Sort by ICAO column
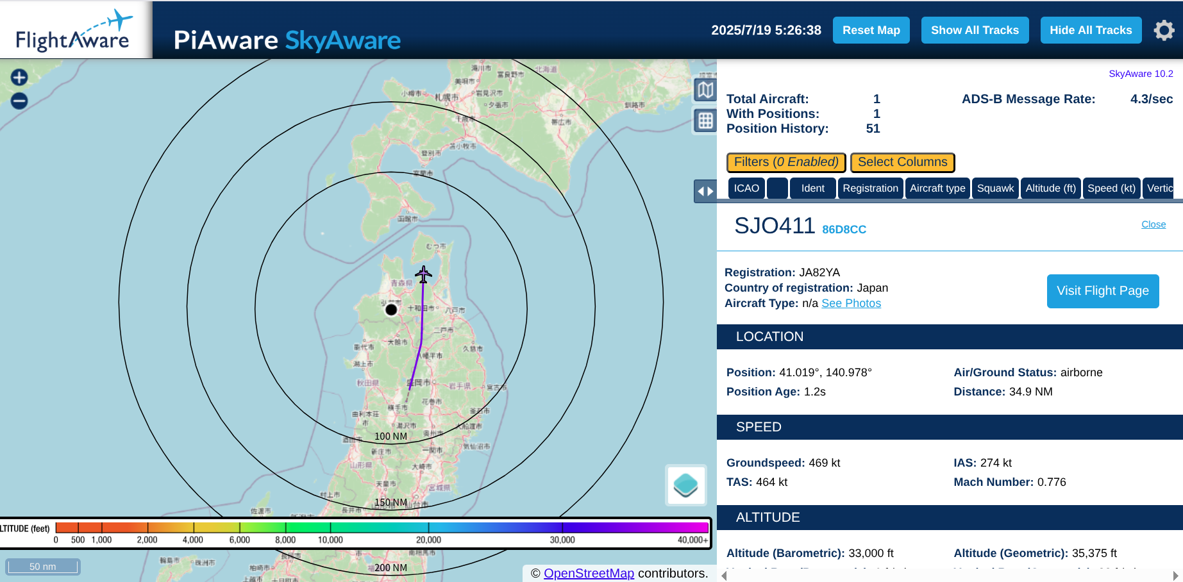This screenshot has height=582, width=1183. coord(746,188)
